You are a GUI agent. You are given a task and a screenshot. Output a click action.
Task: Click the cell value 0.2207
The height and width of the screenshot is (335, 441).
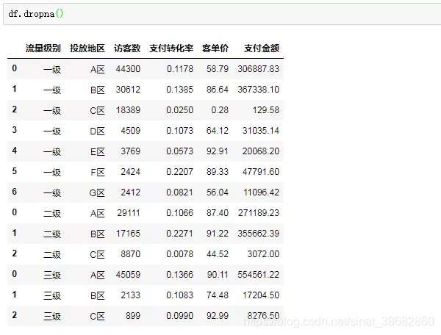coord(180,172)
